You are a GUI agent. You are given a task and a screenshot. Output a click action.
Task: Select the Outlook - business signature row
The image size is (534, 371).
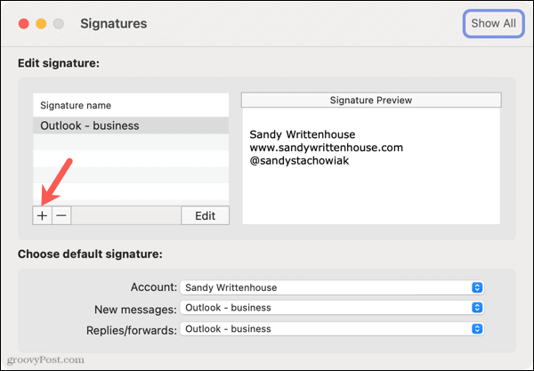[130, 125]
